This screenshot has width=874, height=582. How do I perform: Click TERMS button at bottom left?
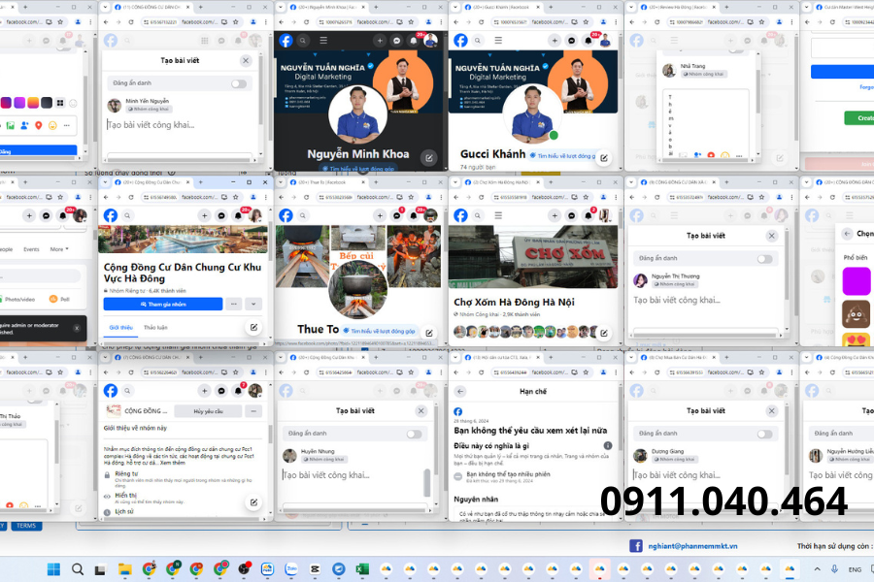pos(25,526)
